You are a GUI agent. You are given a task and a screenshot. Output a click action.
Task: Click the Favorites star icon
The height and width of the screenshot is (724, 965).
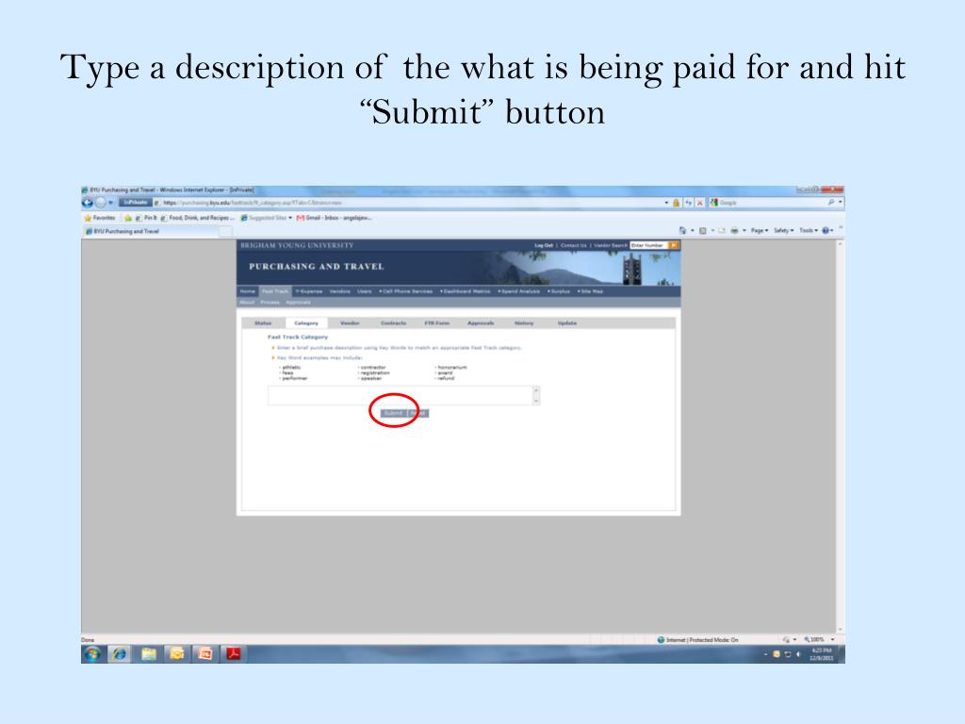click(x=88, y=217)
